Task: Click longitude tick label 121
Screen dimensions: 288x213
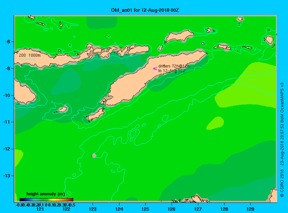Action: pyautogui.click(x=40, y=209)
